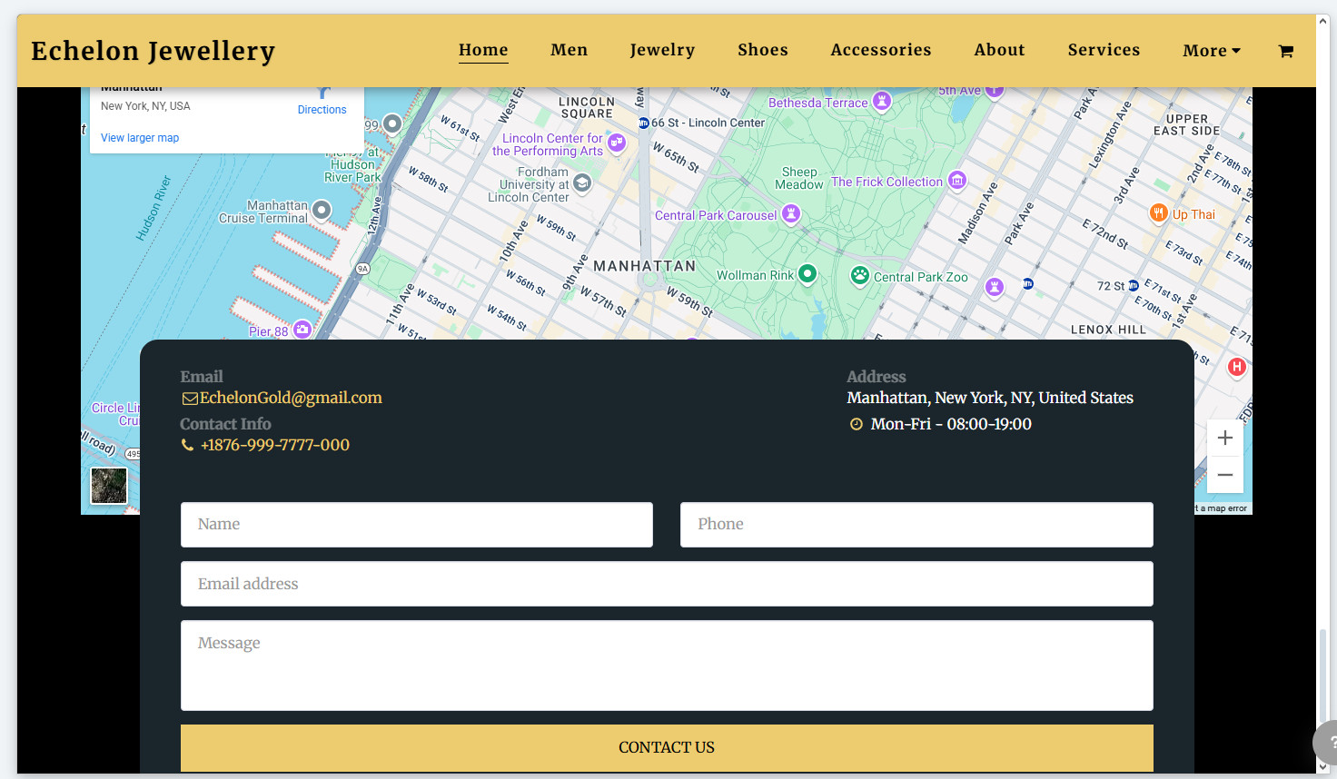Click the Lincoln Center Performing Arts pin
The width and height of the screenshot is (1337, 779).
point(617,143)
